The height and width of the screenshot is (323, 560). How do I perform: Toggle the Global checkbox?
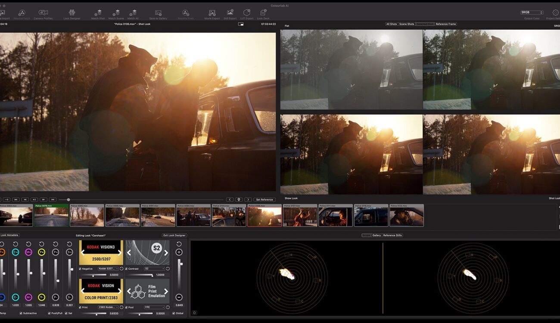[x=174, y=313]
